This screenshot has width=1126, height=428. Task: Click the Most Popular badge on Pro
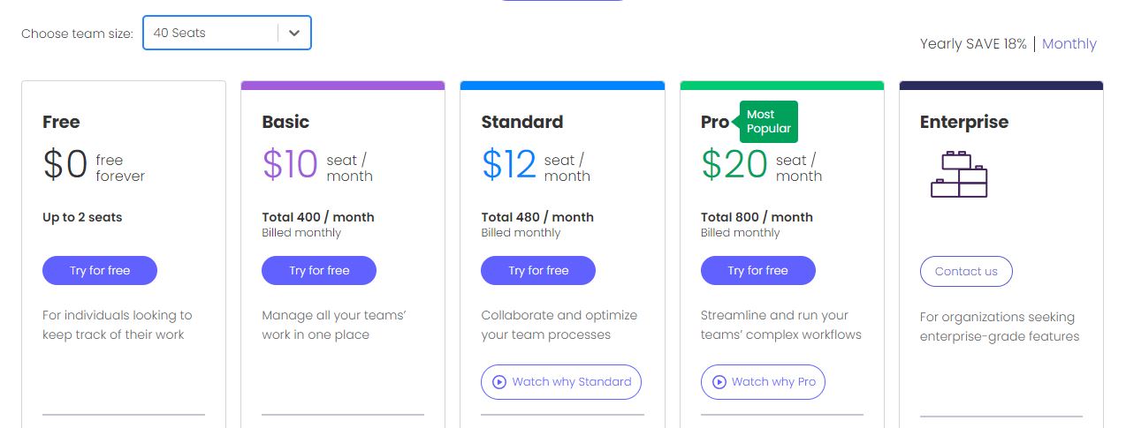tap(767, 122)
